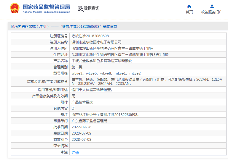Go to 首页 text label

189,12
